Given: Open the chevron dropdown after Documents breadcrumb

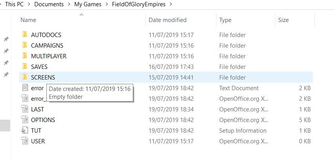Looking at the screenshot, I should point(69,4).
